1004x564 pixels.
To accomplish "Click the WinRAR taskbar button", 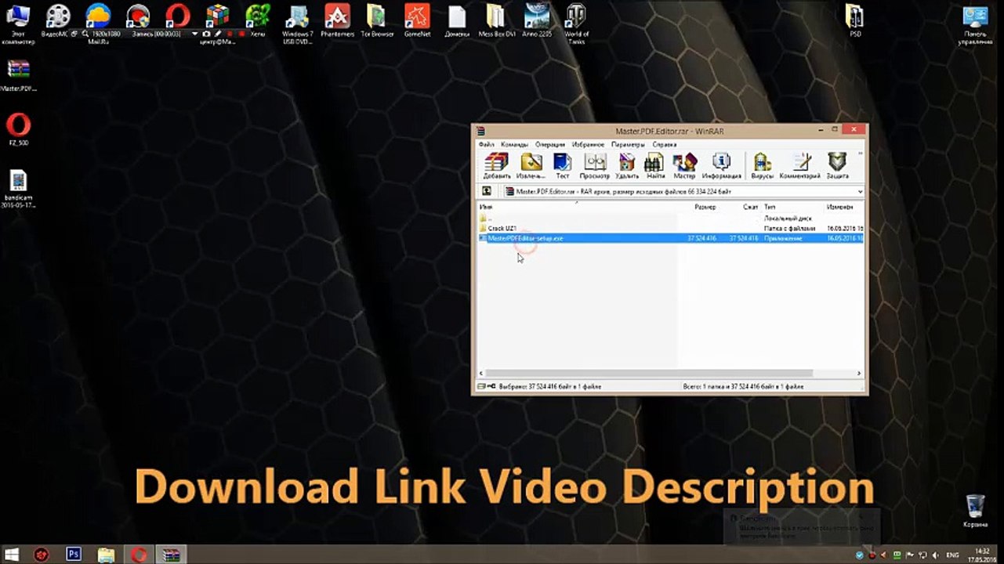I will 170,555.
